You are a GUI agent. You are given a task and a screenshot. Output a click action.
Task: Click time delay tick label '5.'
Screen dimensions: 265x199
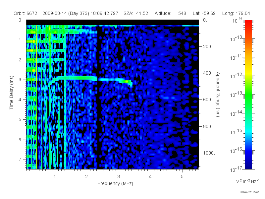point(21,120)
